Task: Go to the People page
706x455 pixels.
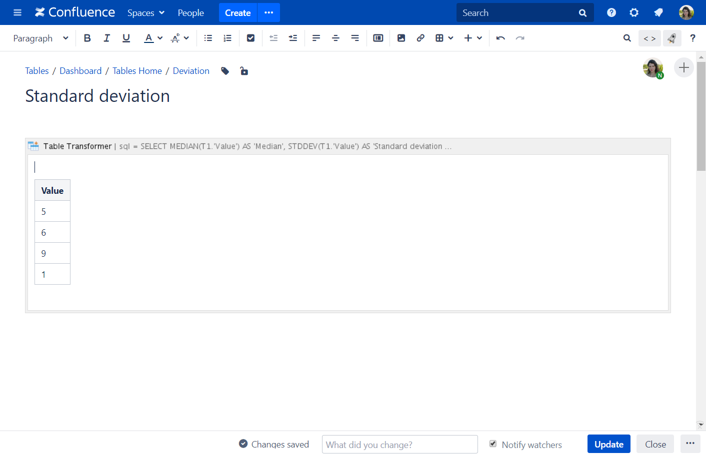Action: [x=190, y=13]
